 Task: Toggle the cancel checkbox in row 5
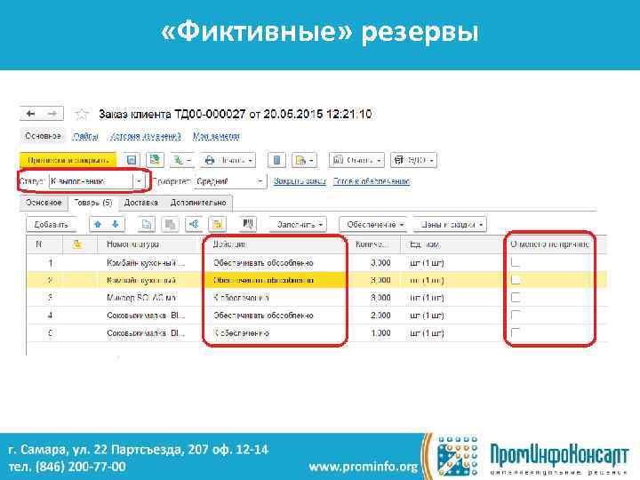click(x=515, y=332)
